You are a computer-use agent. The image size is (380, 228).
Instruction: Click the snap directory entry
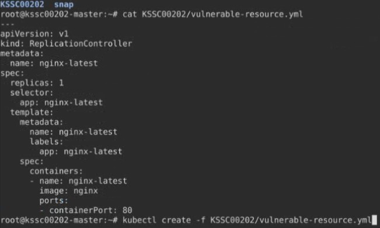[x=64, y=5]
